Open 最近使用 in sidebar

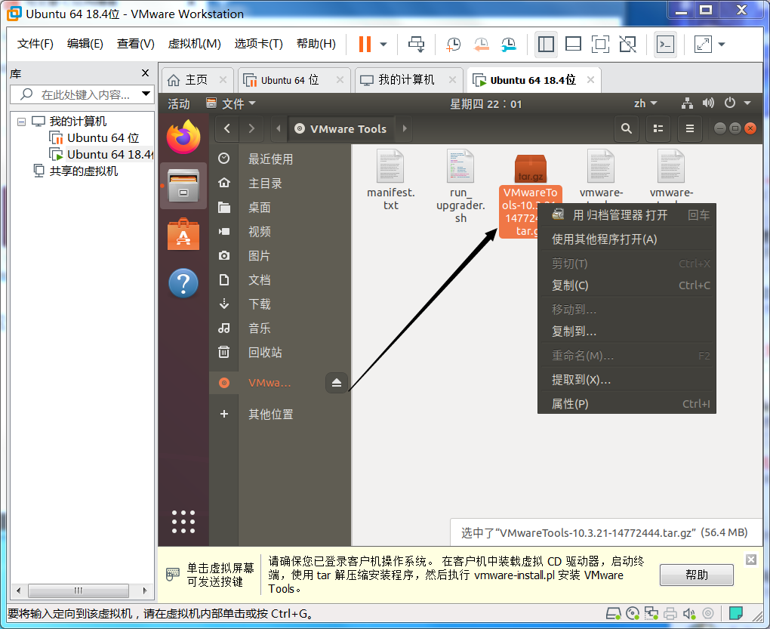pyautogui.click(x=280, y=159)
